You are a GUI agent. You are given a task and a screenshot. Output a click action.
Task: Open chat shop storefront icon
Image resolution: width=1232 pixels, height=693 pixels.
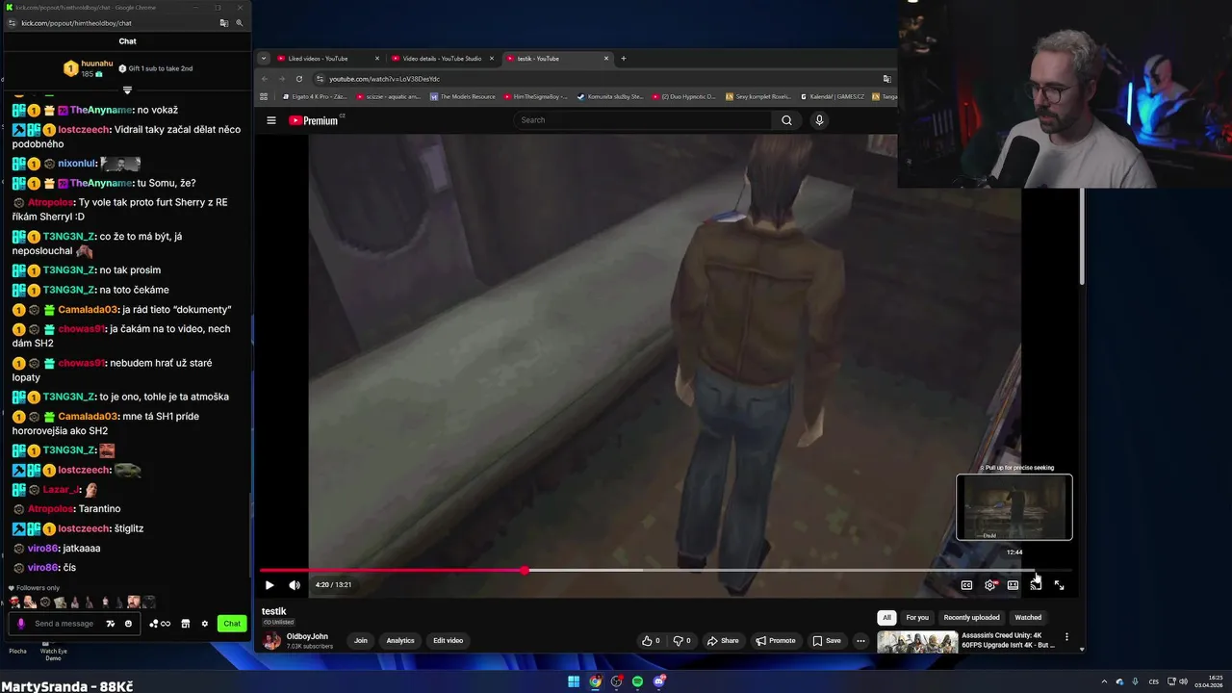coord(186,624)
